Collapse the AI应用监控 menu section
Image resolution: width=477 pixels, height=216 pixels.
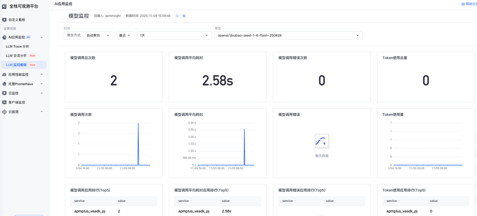(41, 38)
